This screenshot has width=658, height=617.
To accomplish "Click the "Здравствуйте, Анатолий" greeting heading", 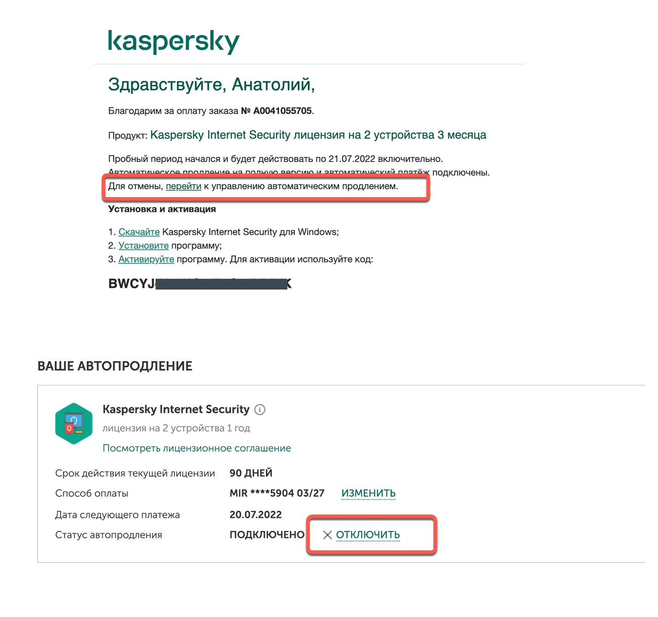I will click(211, 84).
